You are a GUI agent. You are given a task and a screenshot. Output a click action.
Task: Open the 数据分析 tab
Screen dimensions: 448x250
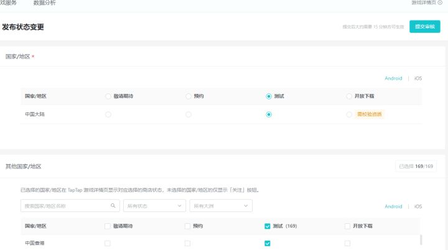45,3
